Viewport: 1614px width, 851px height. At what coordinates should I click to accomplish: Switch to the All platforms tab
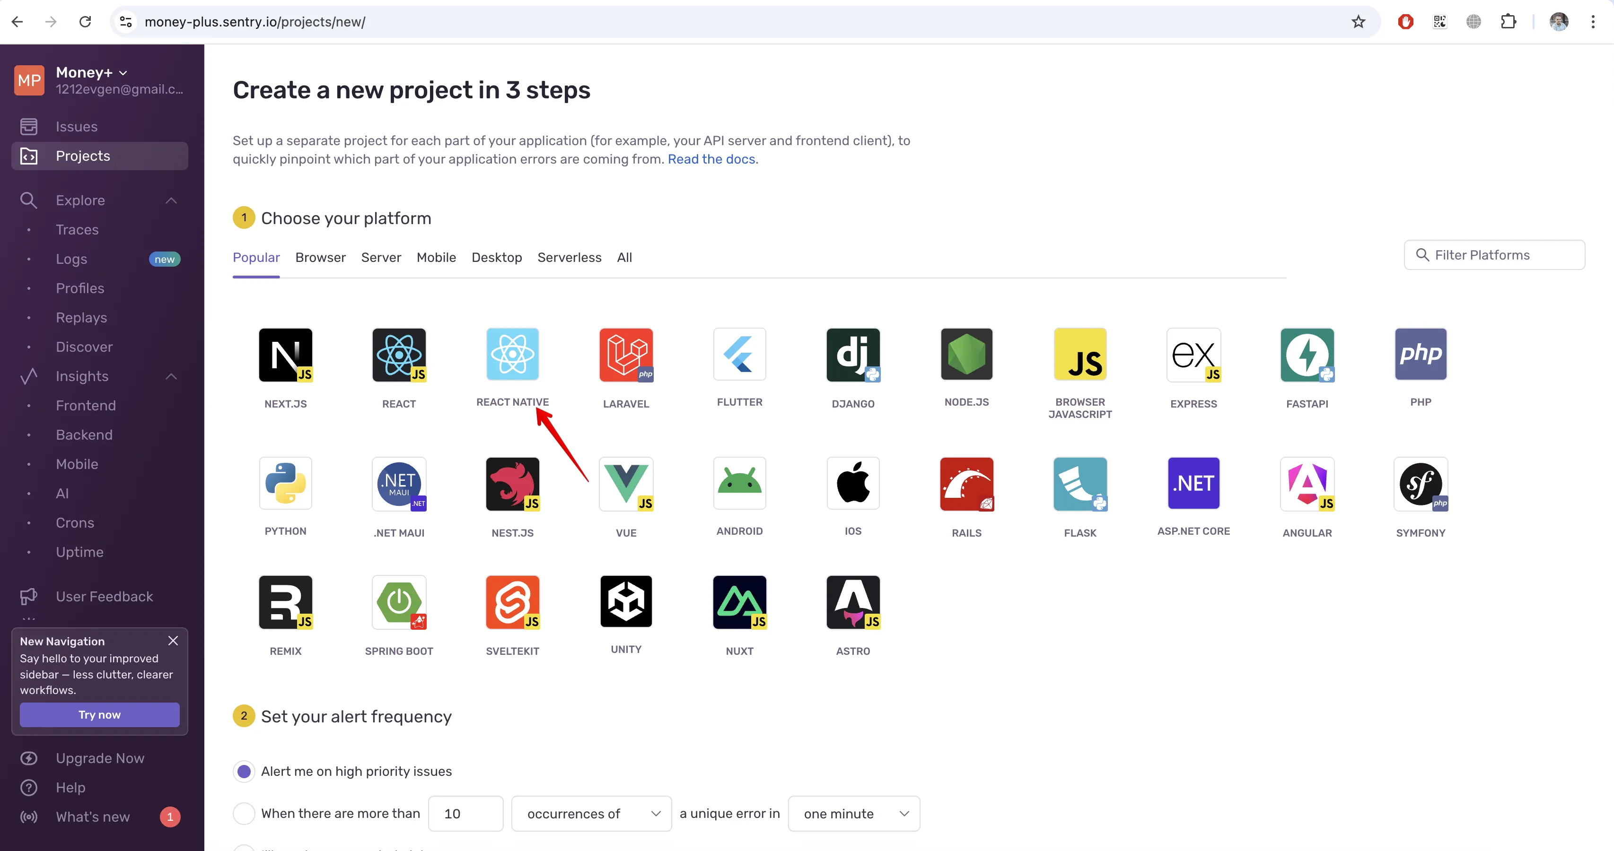pos(625,257)
